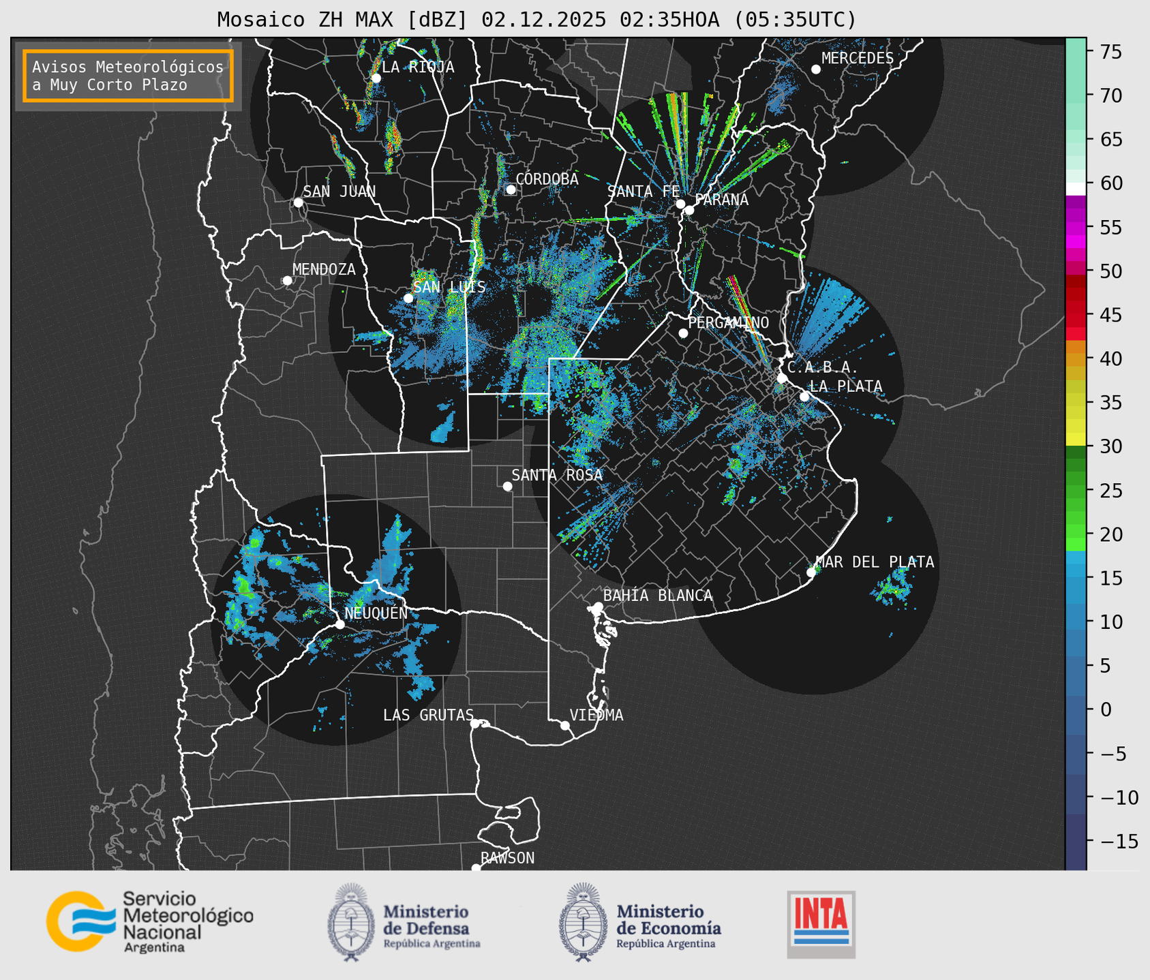Click the LA RIOJA city marker
Viewport: 1150px width, 980px height.
tap(376, 78)
